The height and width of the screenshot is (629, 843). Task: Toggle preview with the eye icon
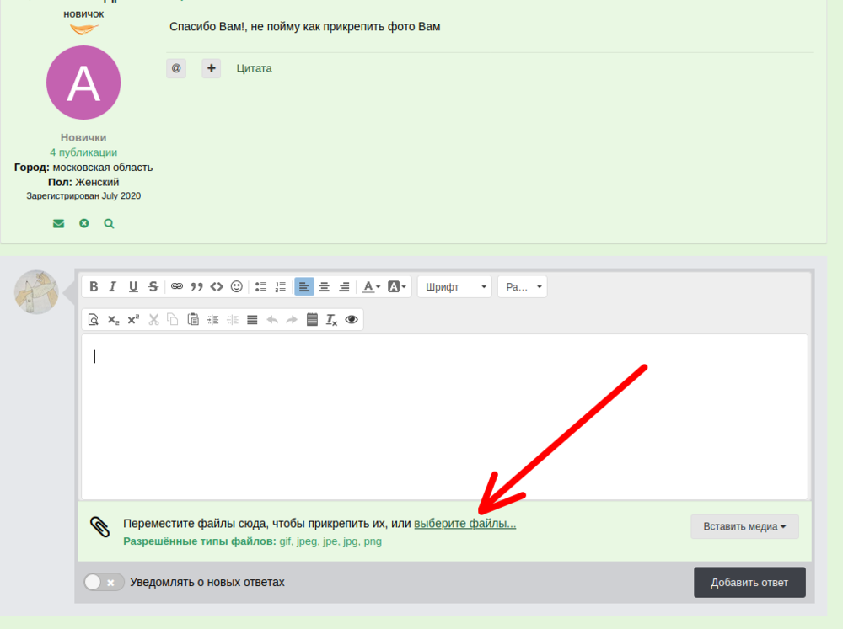(352, 319)
